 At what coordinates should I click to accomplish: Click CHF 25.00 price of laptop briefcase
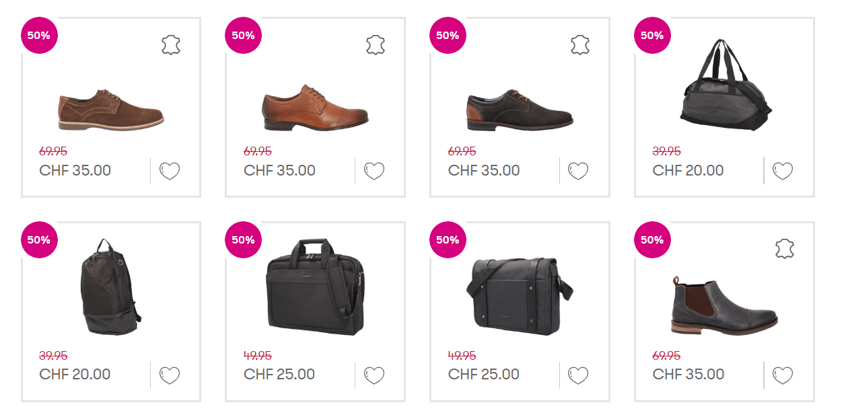coord(279,375)
